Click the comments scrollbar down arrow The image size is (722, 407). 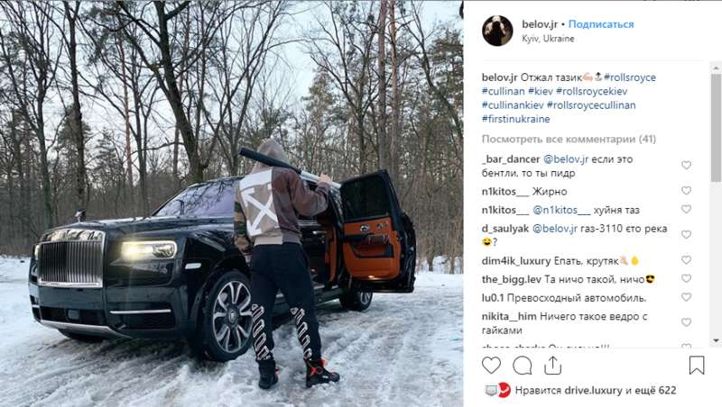716,340
